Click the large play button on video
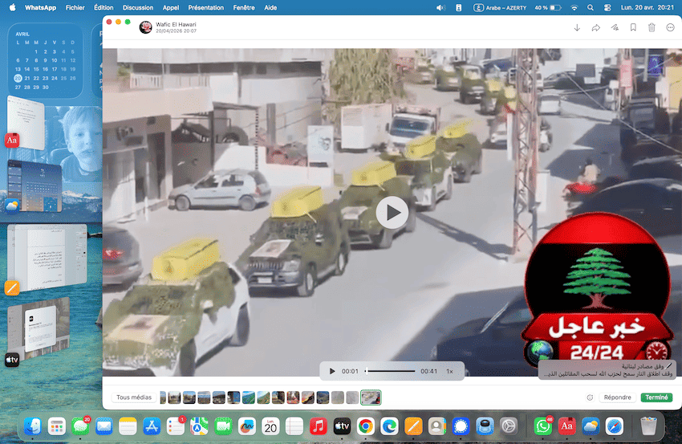This screenshot has height=444, width=682. click(x=392, y=213)
